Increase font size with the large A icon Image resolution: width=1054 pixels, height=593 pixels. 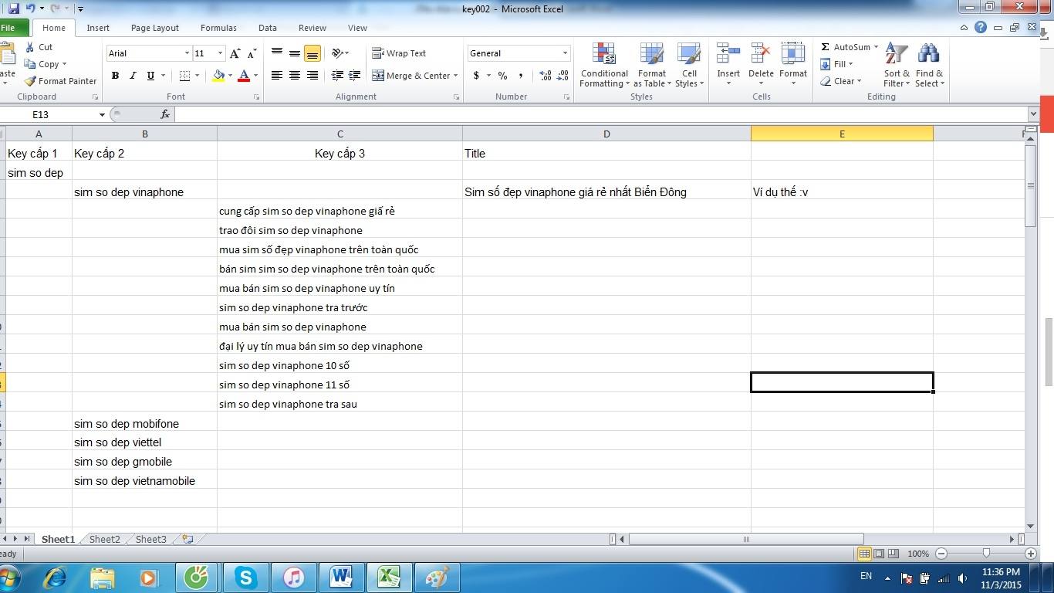pyautogui.click(x=235, y=53)
